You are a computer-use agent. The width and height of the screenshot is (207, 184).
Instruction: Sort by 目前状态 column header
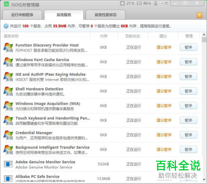coord(133,36)
